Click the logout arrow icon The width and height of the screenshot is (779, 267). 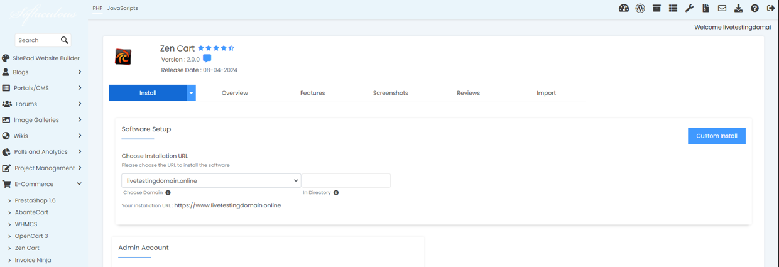click(x=771, y=8)
